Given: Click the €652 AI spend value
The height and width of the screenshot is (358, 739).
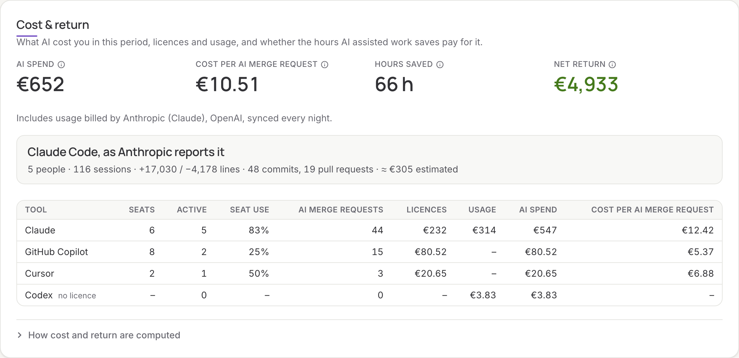Looking at the screenshot, I should 40,84.
